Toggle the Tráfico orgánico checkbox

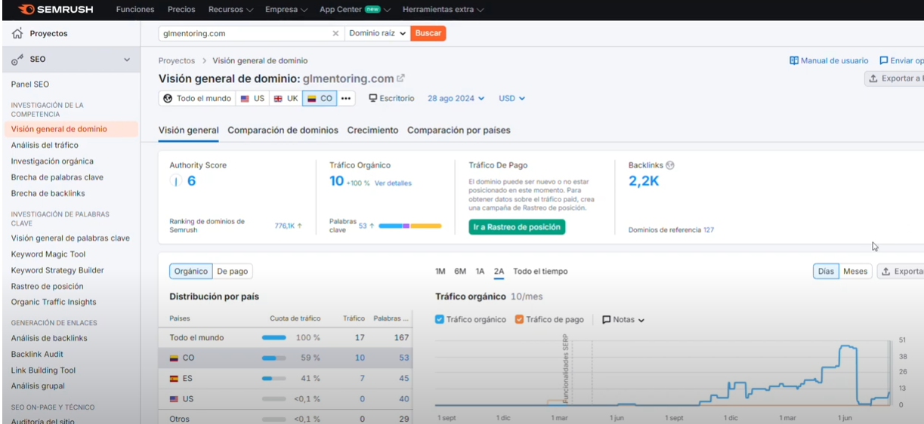tap(440, 319)
